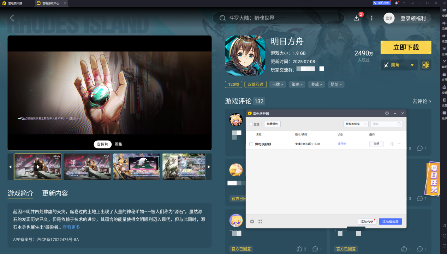This screenshot has height=254, width=447.
Task: Select the 宣传片 media tab
Action: (x=102, y=144)
